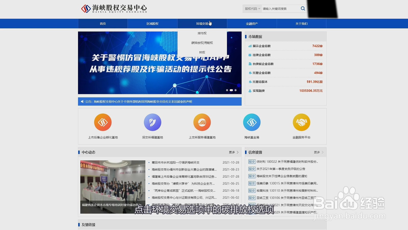Select the last carousel dot

pos(236,90)
